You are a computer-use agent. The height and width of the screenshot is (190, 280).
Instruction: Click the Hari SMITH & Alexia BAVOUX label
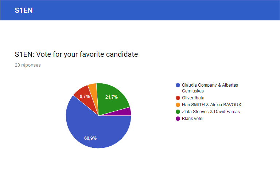[x=211, y=105]
